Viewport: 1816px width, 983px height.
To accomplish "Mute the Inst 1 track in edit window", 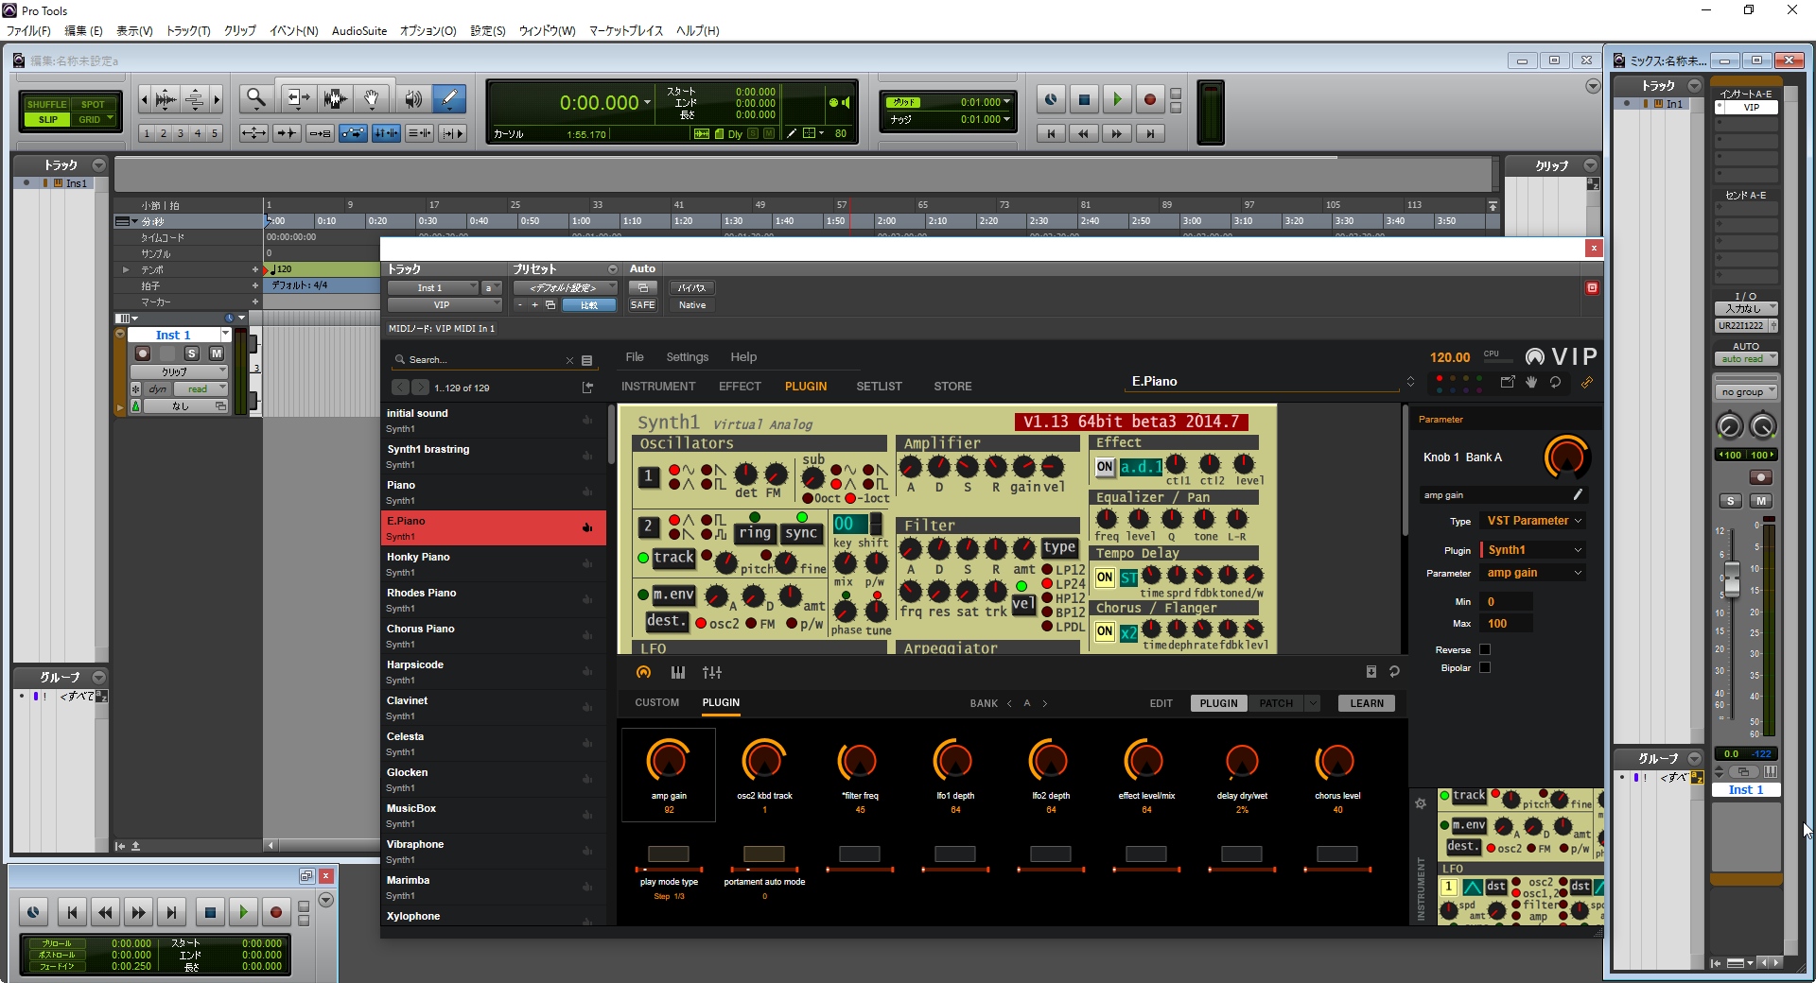I will 217,354.
